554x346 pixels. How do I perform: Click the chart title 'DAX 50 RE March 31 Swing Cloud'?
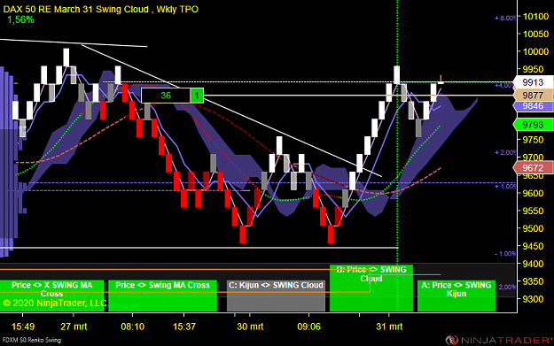pyautogui.click(x=77, y=9)
